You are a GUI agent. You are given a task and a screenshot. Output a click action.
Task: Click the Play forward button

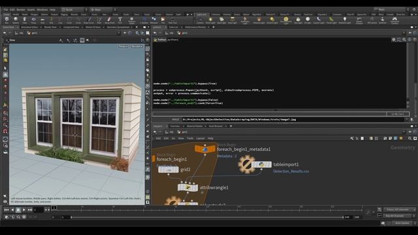pyautogui.click(x=24, y=210)
